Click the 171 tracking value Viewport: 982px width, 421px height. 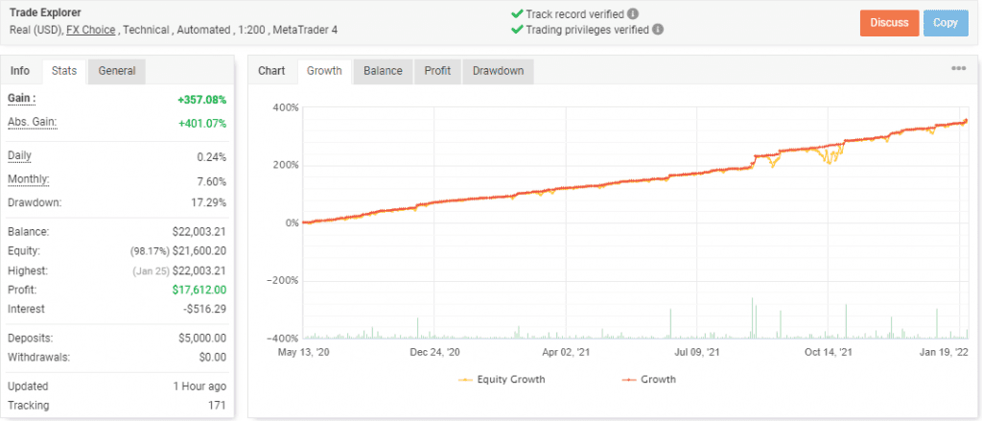tap(219, 406)
